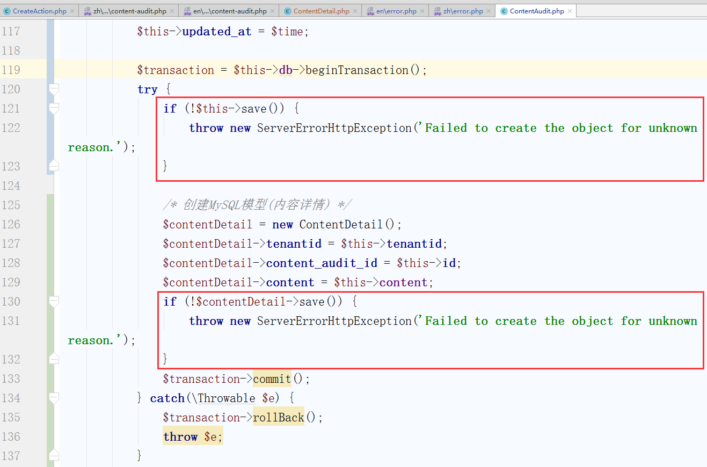Click the class icon on ContentAudit.php tab
Image resolution: width=707 pixels, height=467 pixels.
(x=504, y=11)
